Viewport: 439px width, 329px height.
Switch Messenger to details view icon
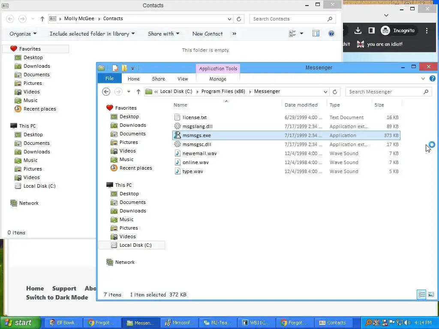tap(422, 294)
